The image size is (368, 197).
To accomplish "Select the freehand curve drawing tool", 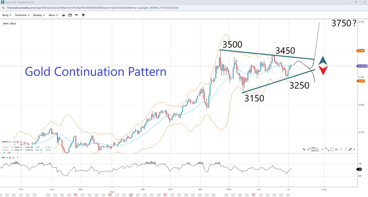I will [309, 149].
